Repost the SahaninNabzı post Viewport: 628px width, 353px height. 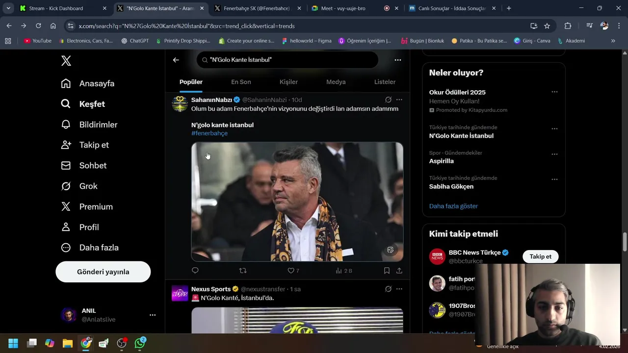tap(242, 271)
